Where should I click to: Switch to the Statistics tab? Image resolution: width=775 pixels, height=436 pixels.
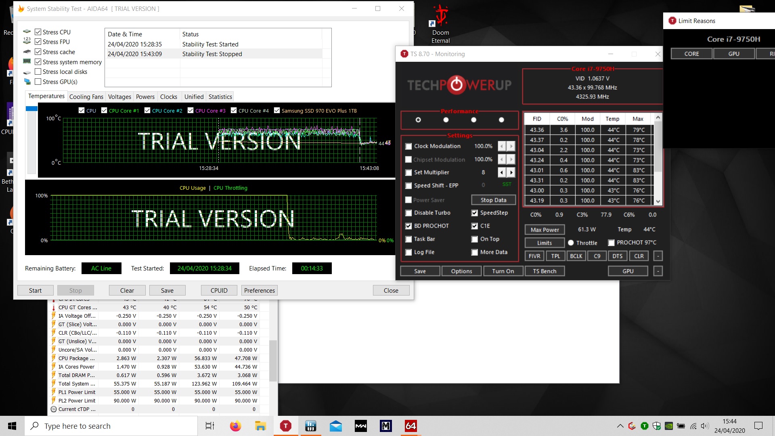click(x=220, y=97)
